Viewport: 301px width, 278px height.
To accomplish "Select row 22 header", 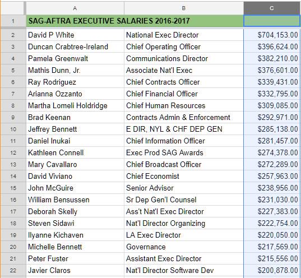I will (13, 270).
